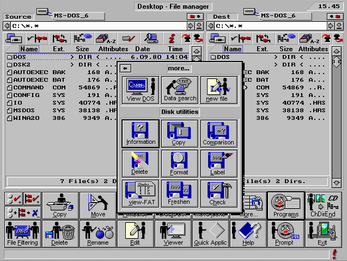Click Dest sort A-Z toolbar icon
This screenshot has height=261, width=347.
pos(309,39)
